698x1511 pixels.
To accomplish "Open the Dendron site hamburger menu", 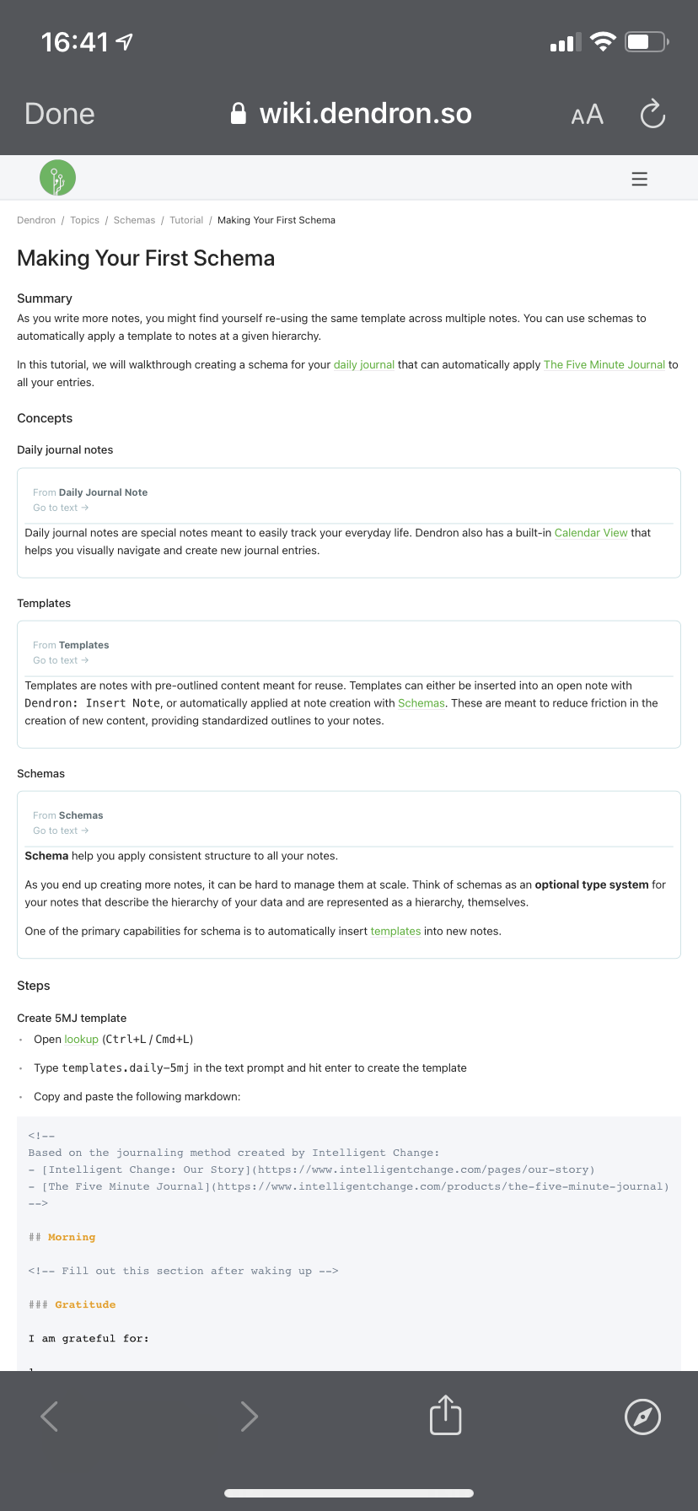I will [x=639, y=178].
